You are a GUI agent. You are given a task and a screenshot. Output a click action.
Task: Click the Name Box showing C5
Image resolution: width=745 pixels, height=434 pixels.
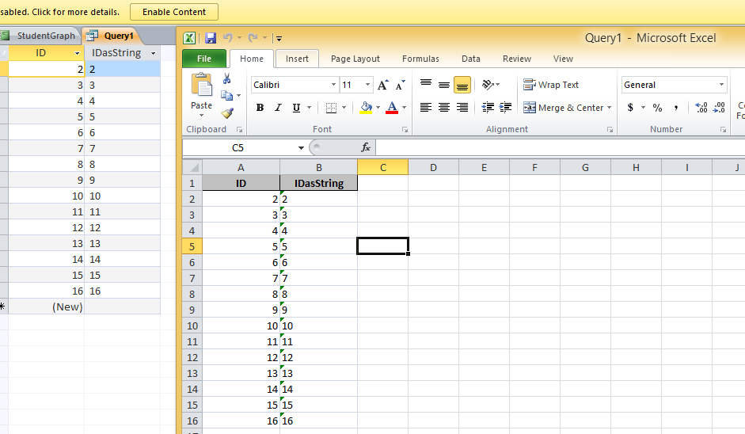[238, 148]
